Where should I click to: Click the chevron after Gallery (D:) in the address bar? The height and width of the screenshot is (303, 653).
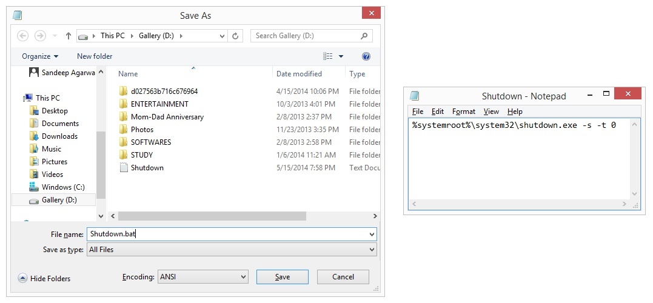point(181,36)
